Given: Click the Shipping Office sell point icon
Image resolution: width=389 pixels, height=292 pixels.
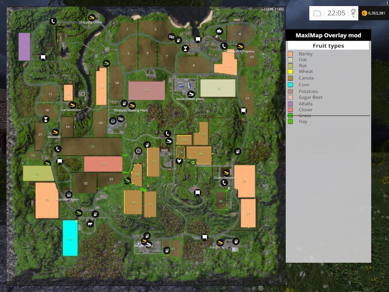Looking at the screenshot, I should 92,17.
